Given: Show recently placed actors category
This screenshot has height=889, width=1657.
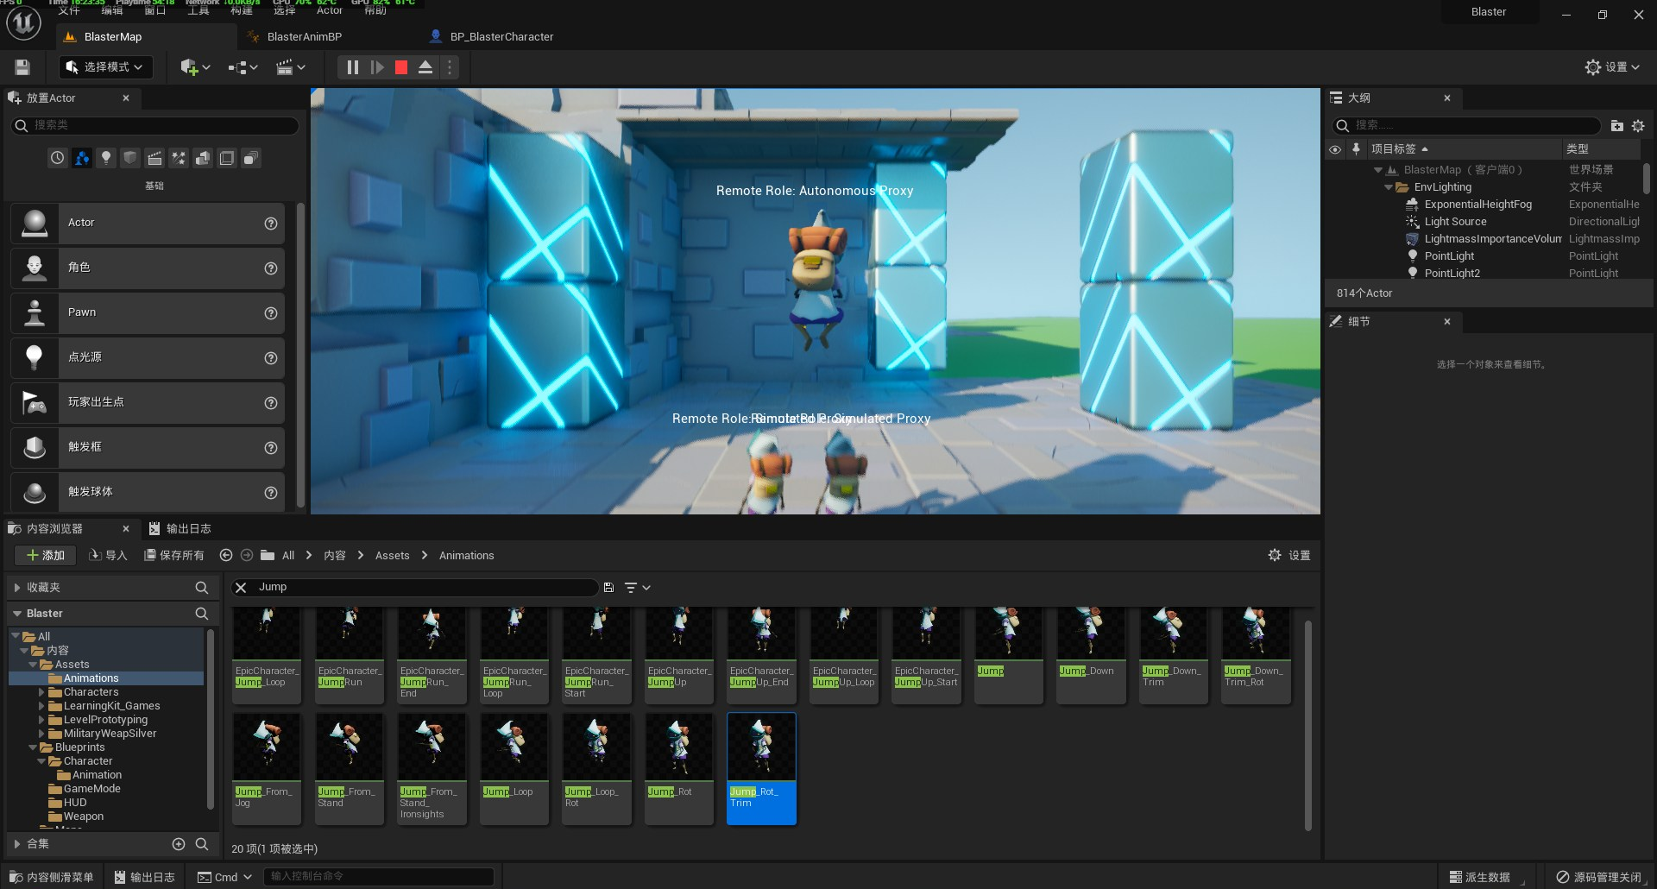Looking at the screenshot, I should coord(57,158).
